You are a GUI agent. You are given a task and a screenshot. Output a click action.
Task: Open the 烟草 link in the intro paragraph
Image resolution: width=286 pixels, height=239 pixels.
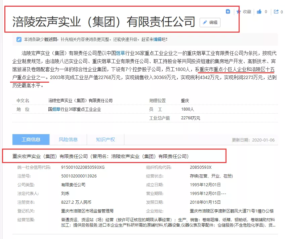click(x=120, y=53)
